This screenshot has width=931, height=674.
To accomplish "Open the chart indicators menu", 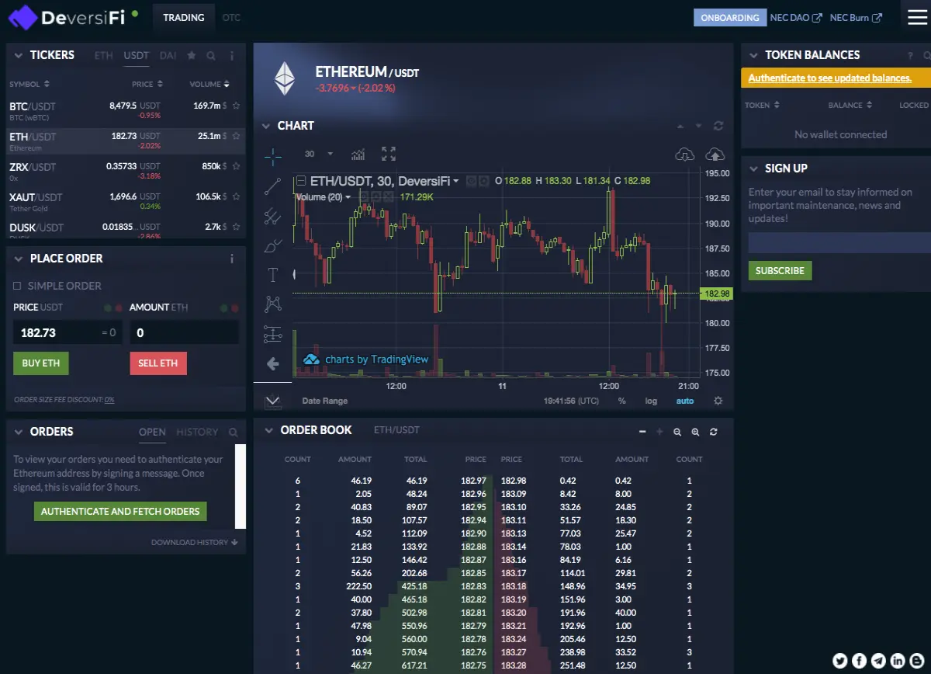I will tap(358, 154).
